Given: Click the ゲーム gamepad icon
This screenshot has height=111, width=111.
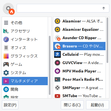Looking at the screenshot, I should coord(6,64).
